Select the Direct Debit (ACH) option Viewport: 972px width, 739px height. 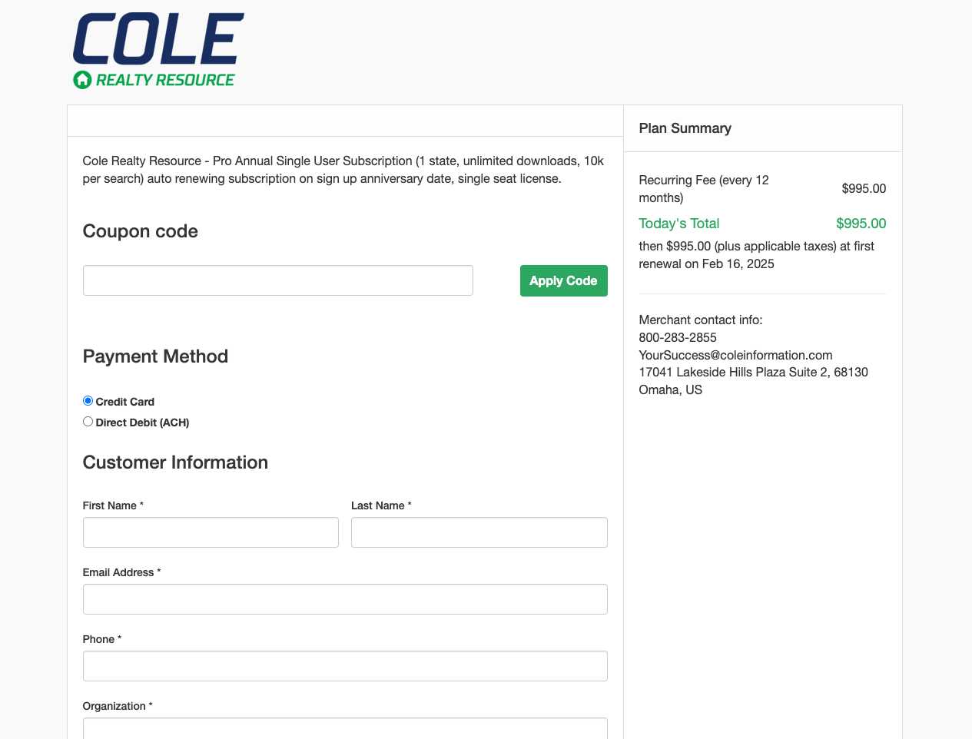[x=88, y=422]
